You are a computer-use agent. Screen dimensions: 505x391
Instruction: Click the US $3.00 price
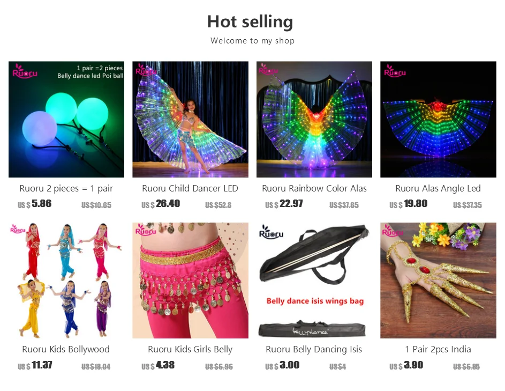pyautogui.click(x=282, y=365)
